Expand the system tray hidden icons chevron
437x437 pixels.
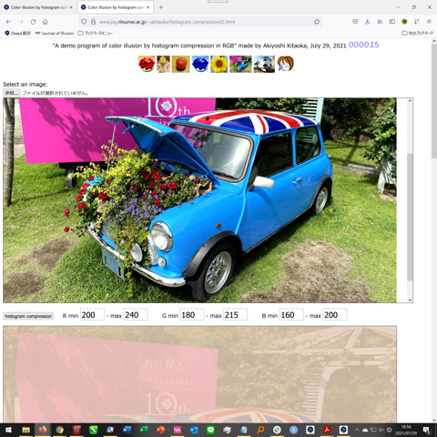[x=357, y=430]
